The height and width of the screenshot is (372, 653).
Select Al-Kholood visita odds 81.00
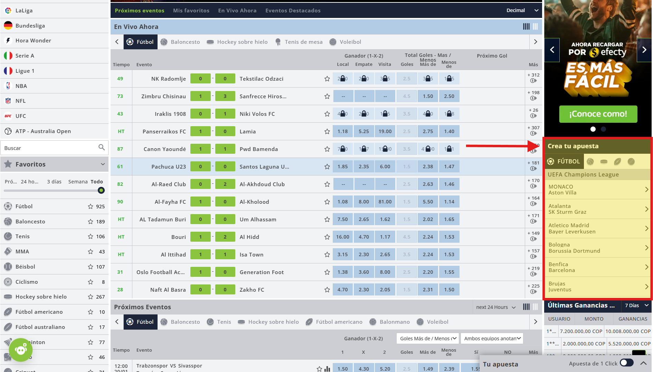click(385, 202)
